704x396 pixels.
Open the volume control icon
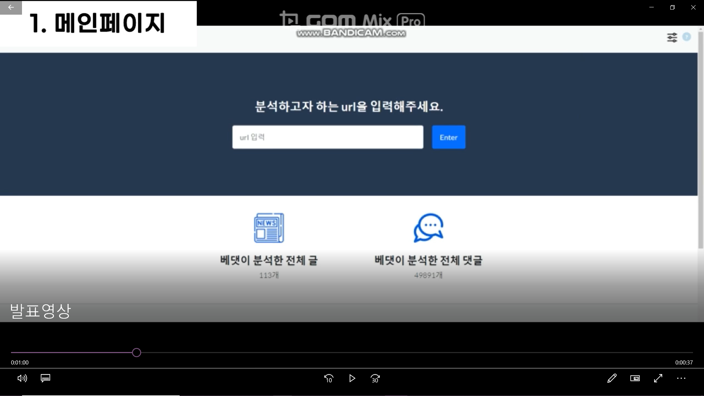coord(22,378)
